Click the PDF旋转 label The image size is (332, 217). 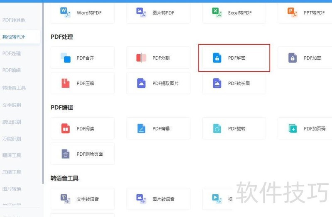pyautogui.click(x=237, y=128)
